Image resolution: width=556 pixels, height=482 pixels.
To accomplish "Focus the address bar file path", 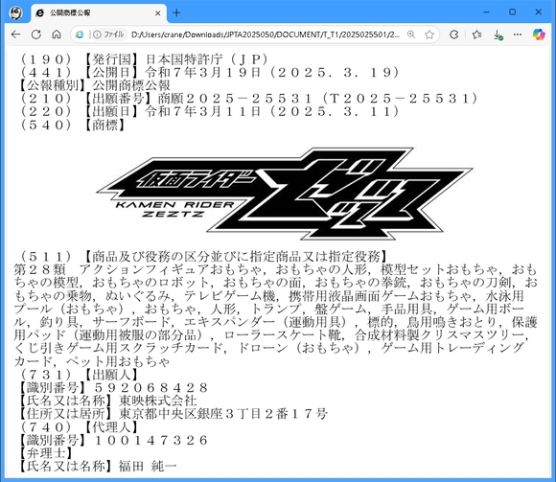I will click(x=266, y=34).
